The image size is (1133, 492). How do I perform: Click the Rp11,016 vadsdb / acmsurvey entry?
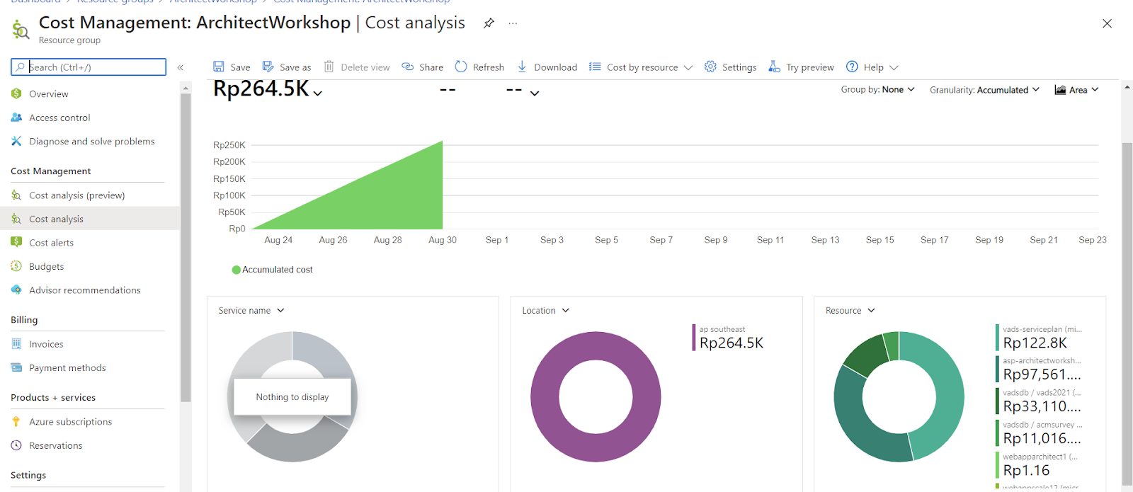click(x=1039, y=433)
